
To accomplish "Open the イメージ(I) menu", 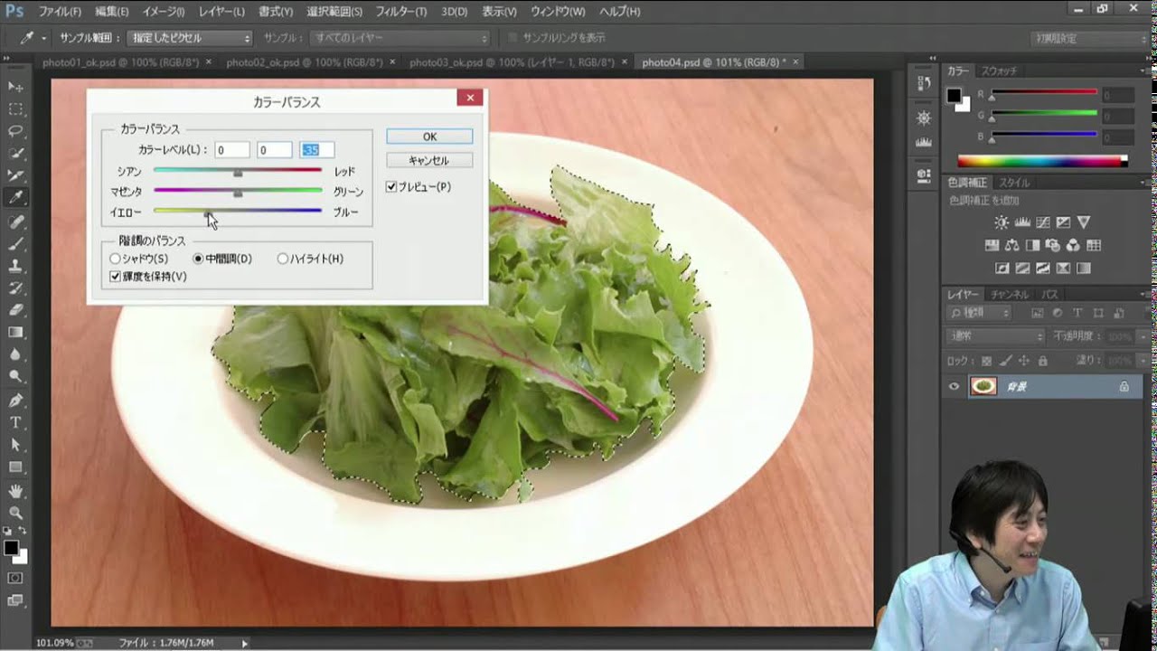I will [x=163, y=12].
